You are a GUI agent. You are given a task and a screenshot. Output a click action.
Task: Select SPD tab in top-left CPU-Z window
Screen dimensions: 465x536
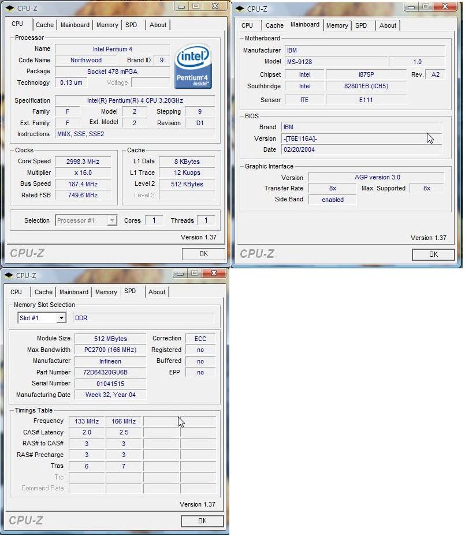coord(131,25)
